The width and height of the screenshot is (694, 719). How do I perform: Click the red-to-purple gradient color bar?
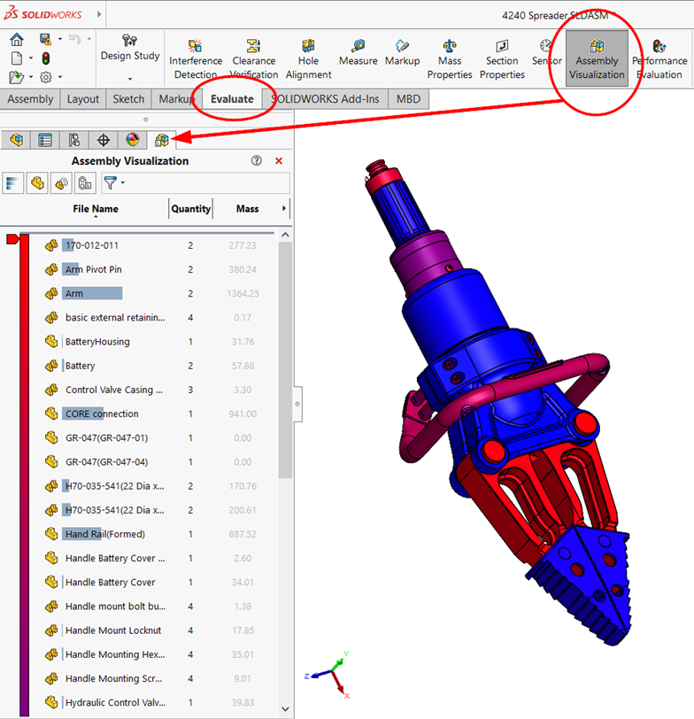point(24,475)
